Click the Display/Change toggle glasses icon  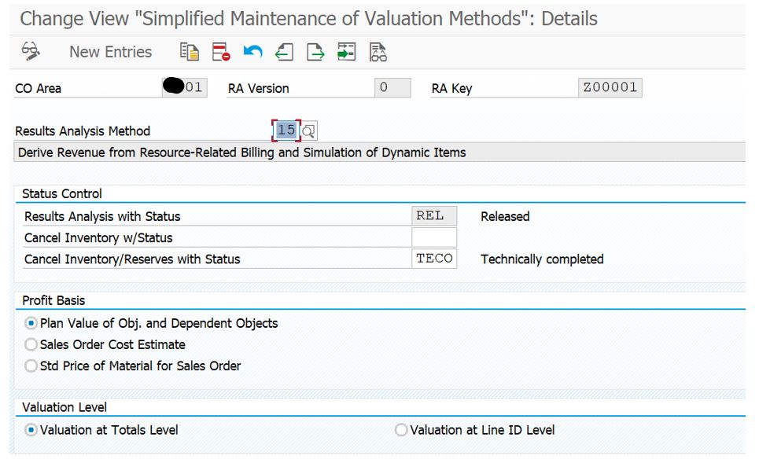(31, 52)
